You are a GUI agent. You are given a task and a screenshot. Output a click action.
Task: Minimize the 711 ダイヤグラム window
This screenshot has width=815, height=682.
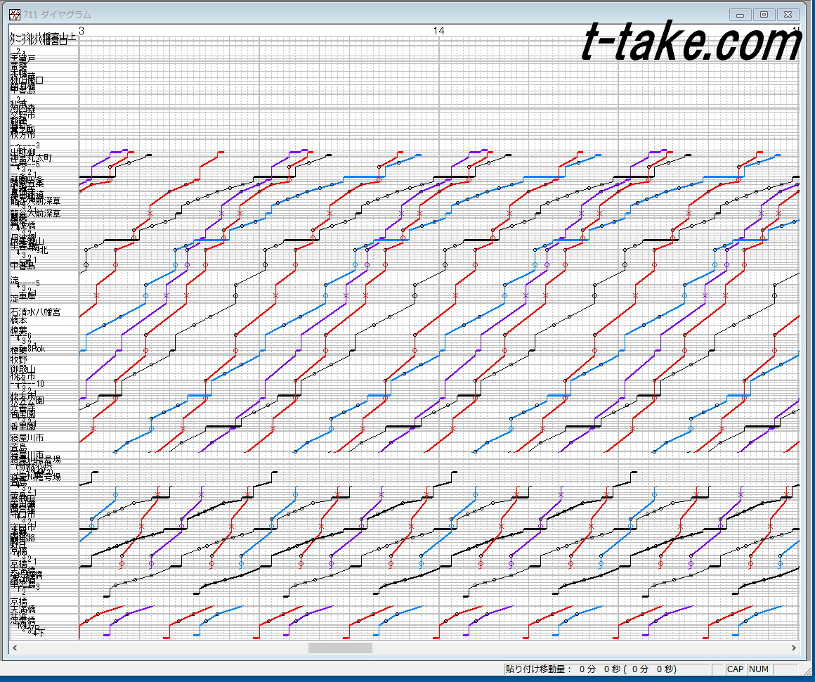(740, 15)
